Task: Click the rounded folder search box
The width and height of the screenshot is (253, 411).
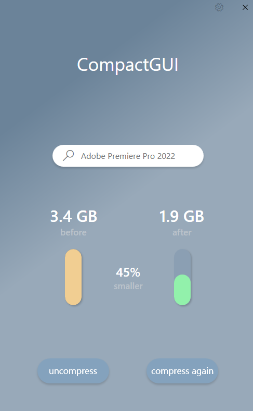Action: tap(128, 156)
